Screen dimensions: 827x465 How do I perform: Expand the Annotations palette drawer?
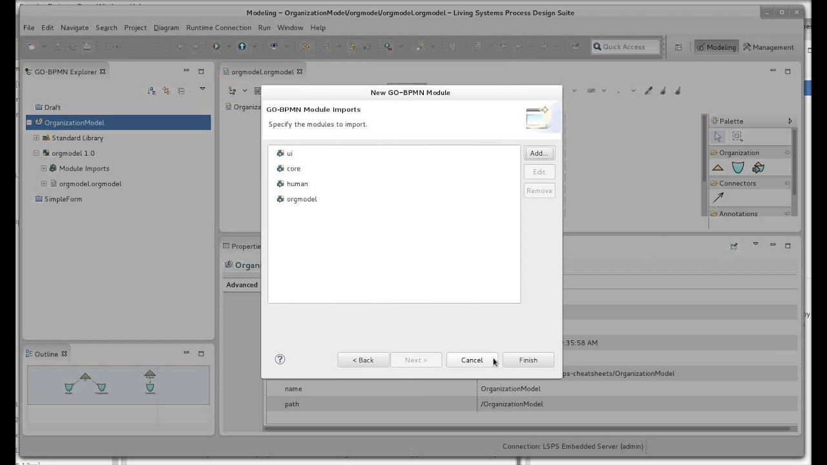point(749,213)
